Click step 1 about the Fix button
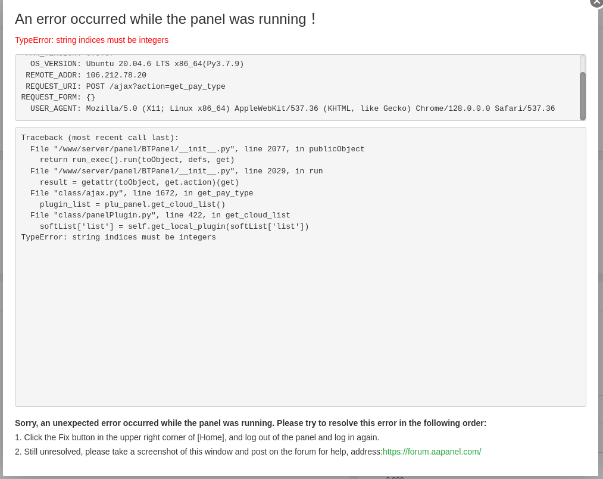Screen dimensions: 603x479 (x=197, y=437)
